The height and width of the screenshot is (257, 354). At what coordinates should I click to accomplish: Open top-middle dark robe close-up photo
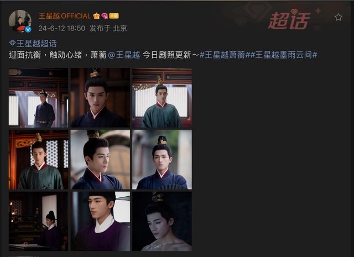[x=100, y=98]
